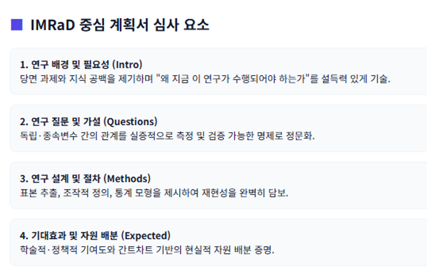Image resolution: width=427 pixels, height=274 pixels.
Task: Click the heading IMRaD 중심 계획서 심사 요소
Action: click(120, 25)
